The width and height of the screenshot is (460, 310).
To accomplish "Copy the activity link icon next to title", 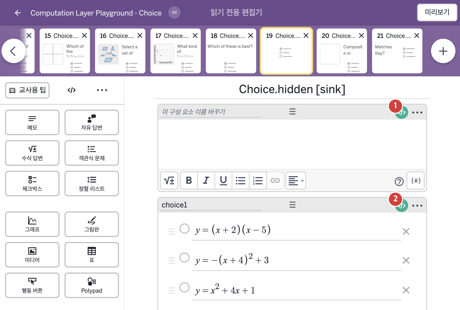I will [x=174, y=12].
